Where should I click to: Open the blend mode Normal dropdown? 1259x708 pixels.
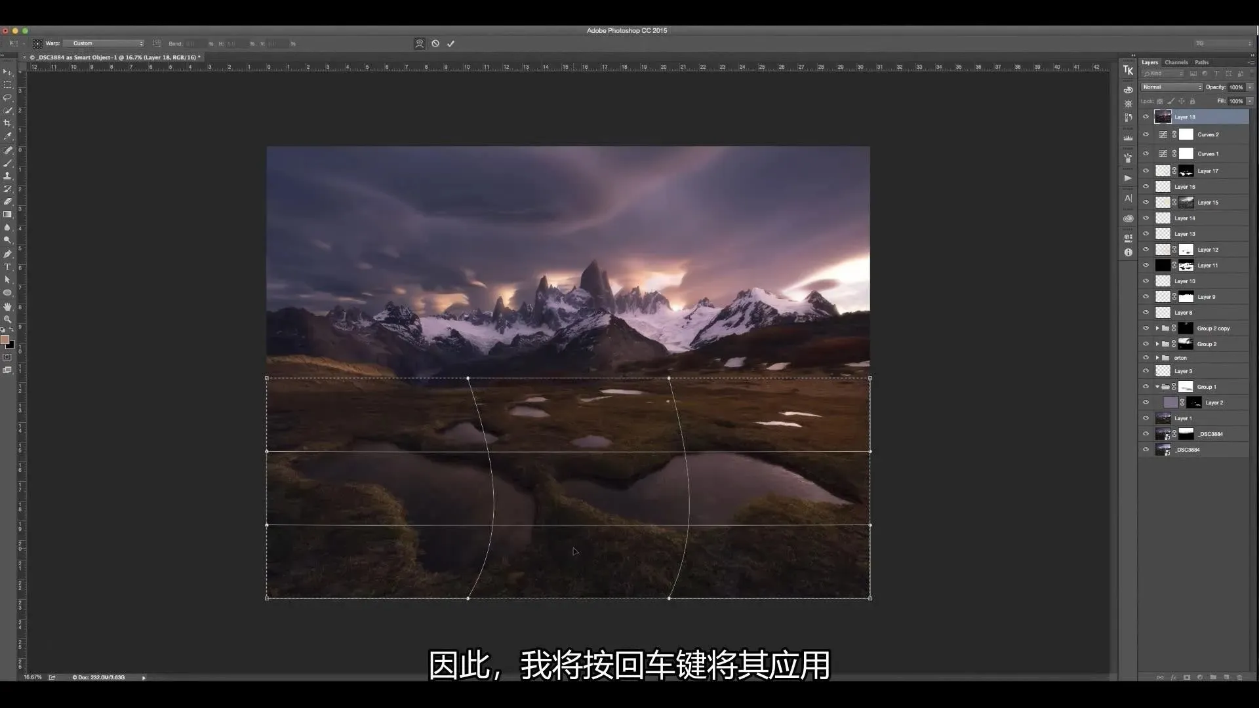pos(1172,87)
